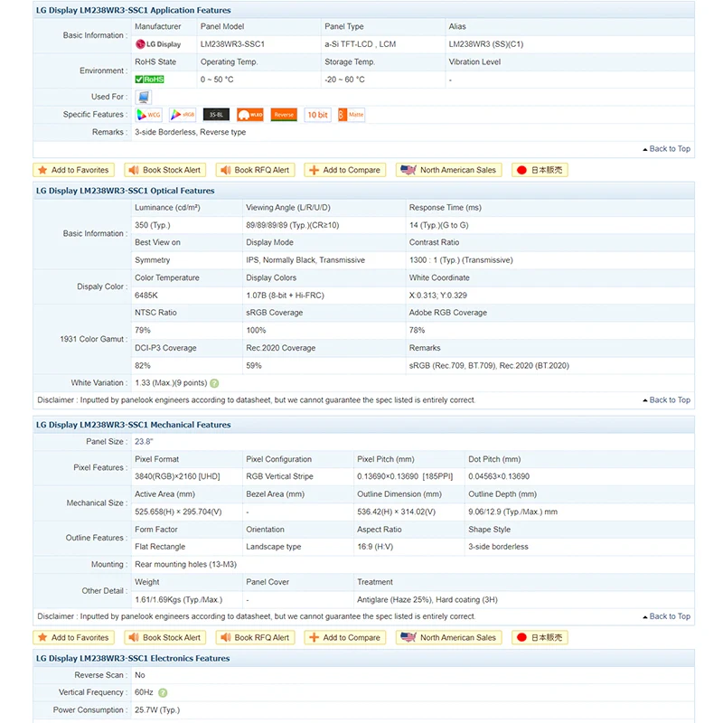
Task: Click the help icon beside White Variation value
Action: click(x=214, y=383)
